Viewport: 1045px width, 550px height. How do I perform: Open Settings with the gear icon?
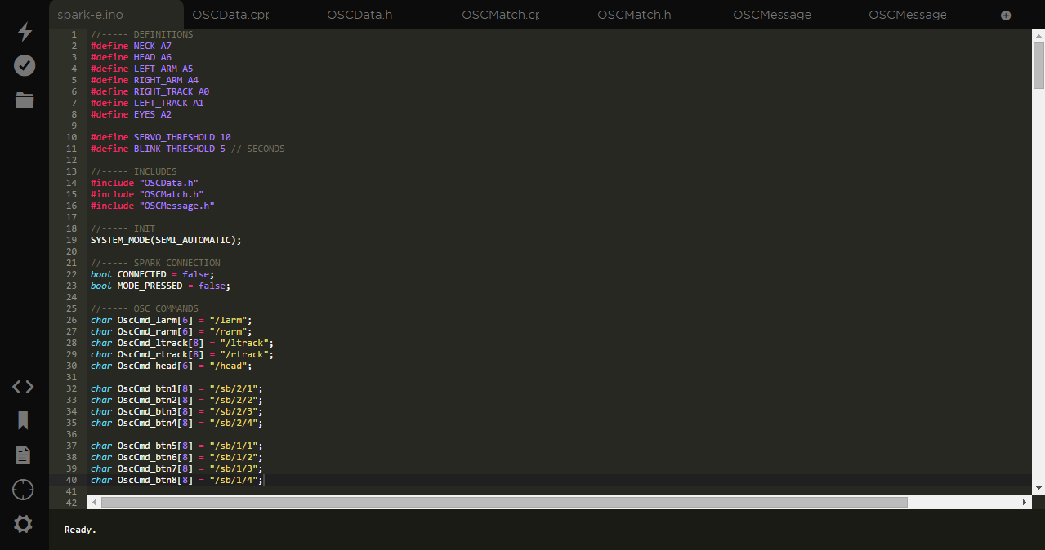[x=23, y=524]
